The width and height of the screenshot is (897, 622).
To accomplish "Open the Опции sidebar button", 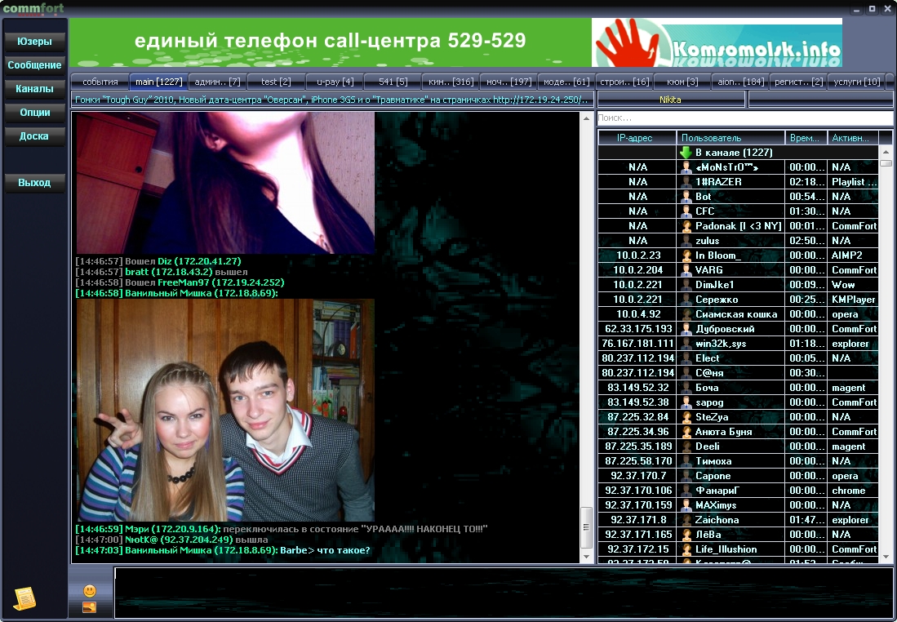I will coord(34,113).
